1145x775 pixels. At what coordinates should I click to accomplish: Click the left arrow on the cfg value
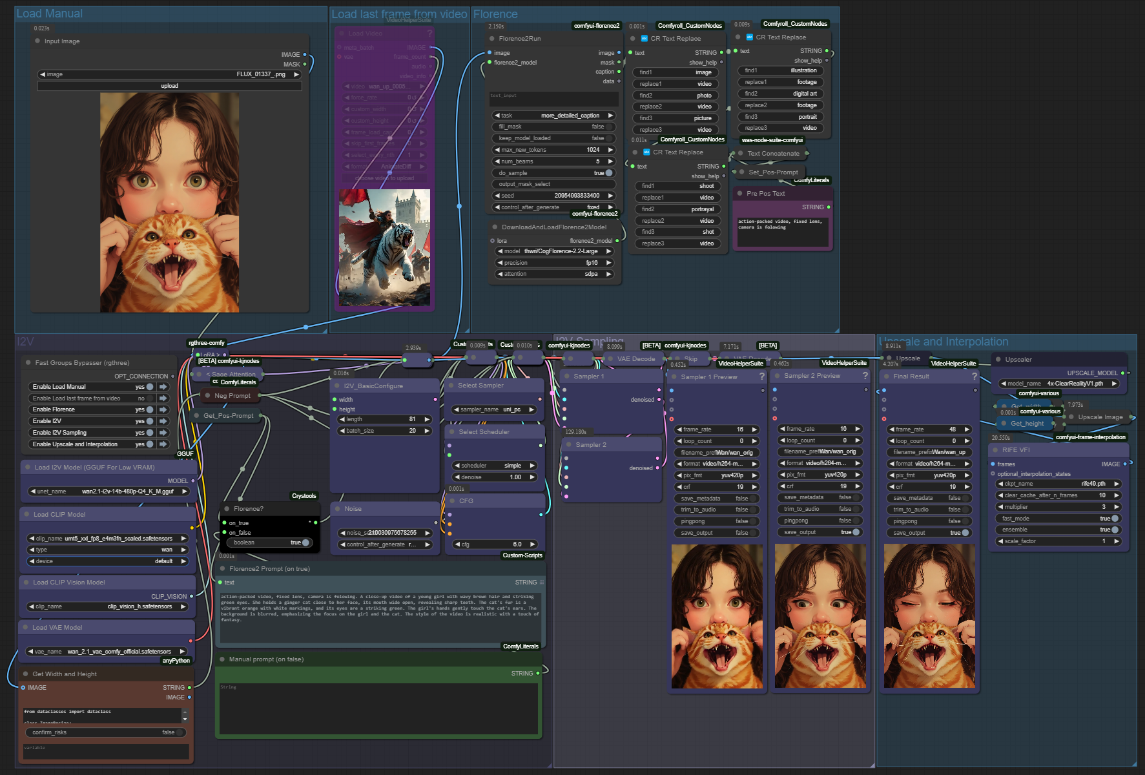457,544
